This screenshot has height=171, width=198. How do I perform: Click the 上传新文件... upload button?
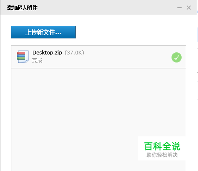tap(43, 32)
